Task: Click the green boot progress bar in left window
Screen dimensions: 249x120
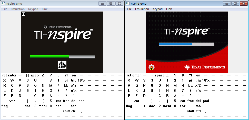Action: (62, 57)
